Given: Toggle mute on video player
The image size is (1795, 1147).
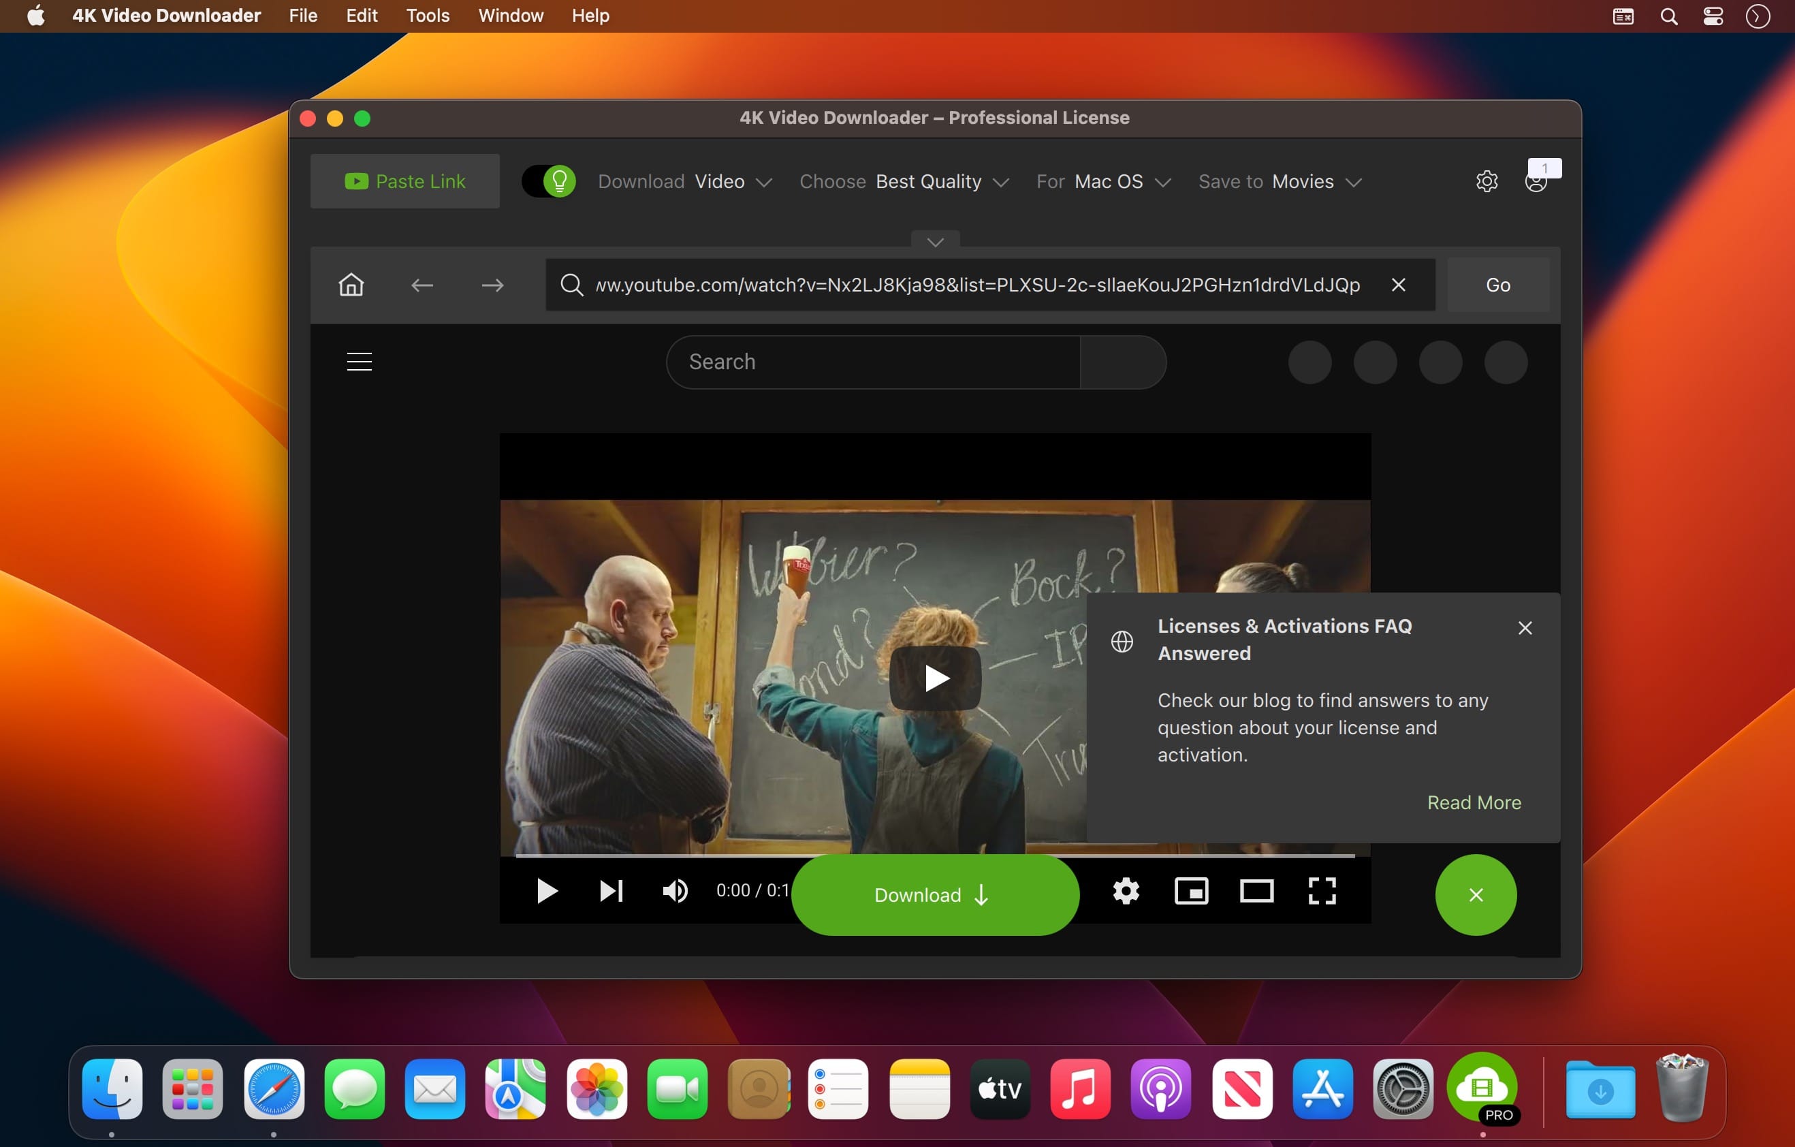Looking at the screenshot, I should pos(675,892).
